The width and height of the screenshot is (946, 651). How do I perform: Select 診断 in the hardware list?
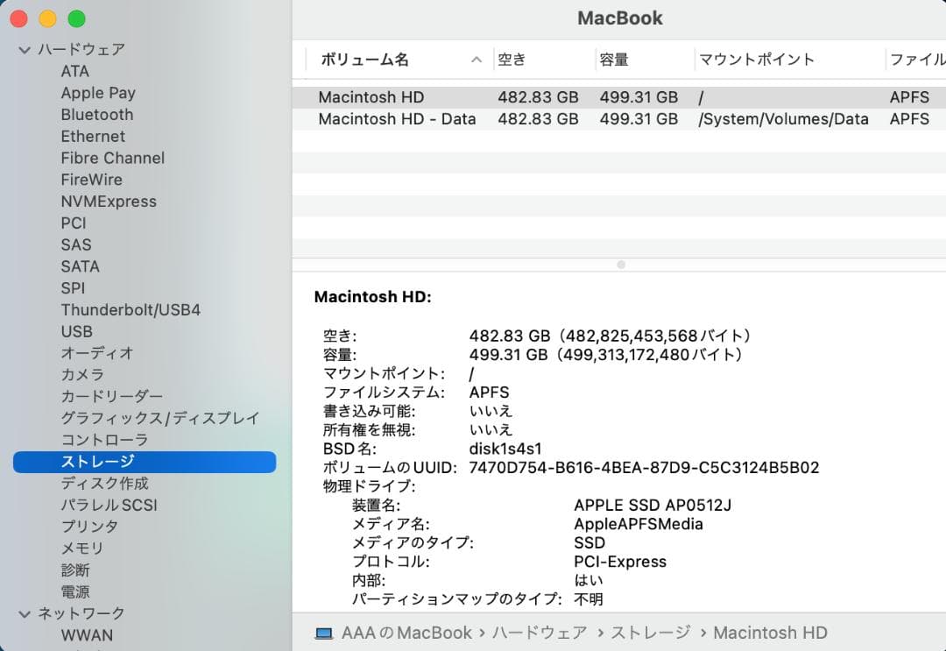pyautogui.click(x=75, y=570)
